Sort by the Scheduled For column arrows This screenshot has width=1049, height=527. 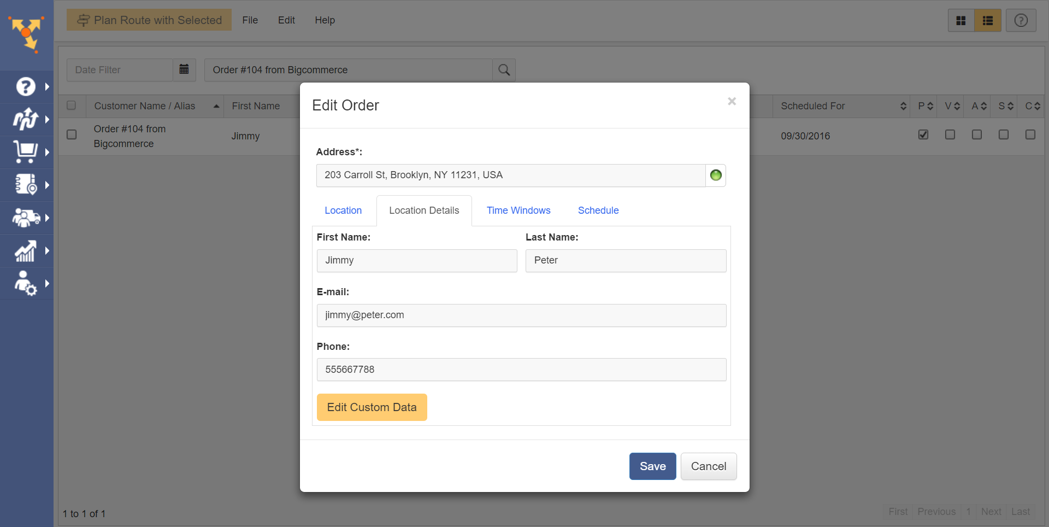pos(903,106)
